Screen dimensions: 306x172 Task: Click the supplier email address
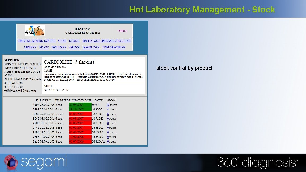point(20,91)
